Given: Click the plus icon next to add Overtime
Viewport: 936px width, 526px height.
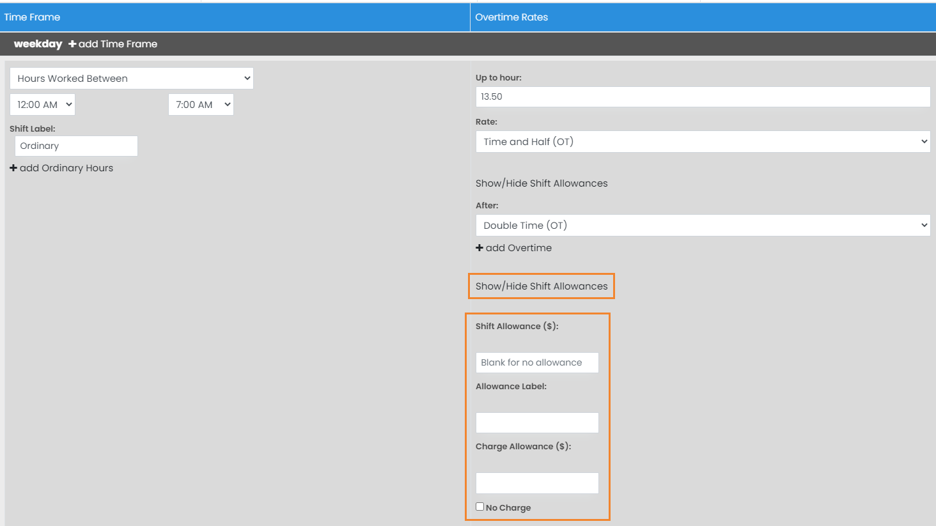Looking at the screenshot, I should coord(480,248).
